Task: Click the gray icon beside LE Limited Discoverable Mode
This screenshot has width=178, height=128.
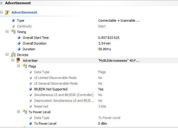Action: 30,78
